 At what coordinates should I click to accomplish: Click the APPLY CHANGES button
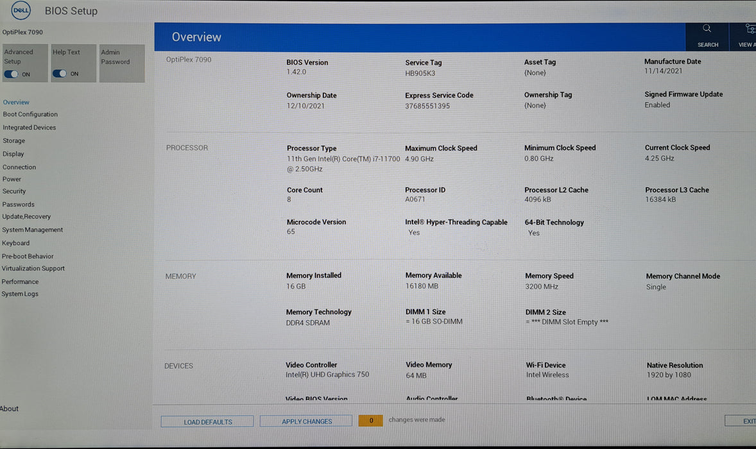pyautogui.click(x=307, y=421)
